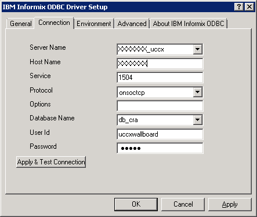
Task: Click the Options label
Action: pyautogui.click(x=40, y=104)
